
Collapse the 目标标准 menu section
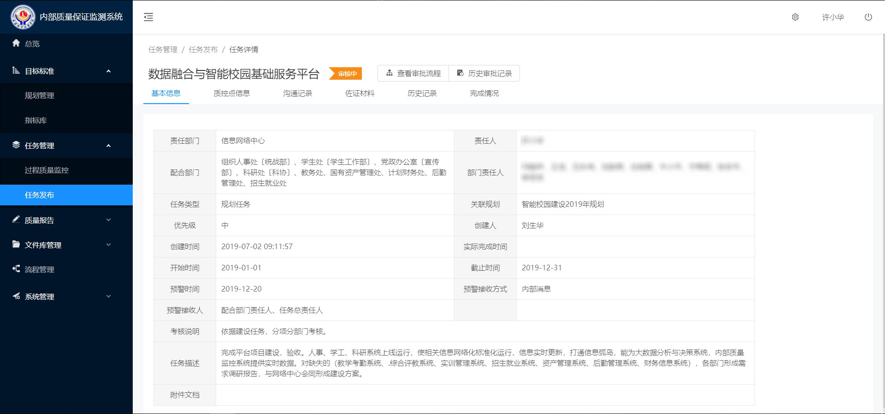[108, 71]
